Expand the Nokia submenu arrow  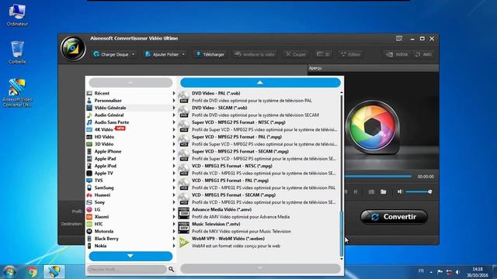(x=174, y=246)
